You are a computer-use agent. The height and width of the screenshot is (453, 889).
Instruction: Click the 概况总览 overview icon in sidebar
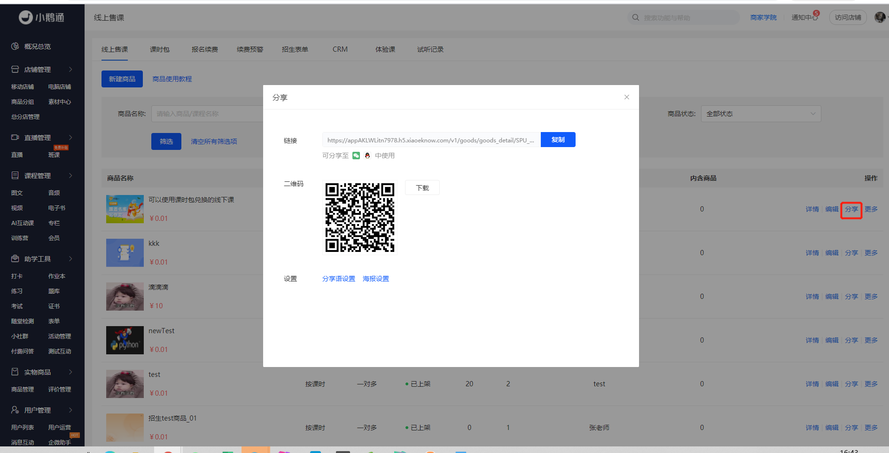coord(15,46)
